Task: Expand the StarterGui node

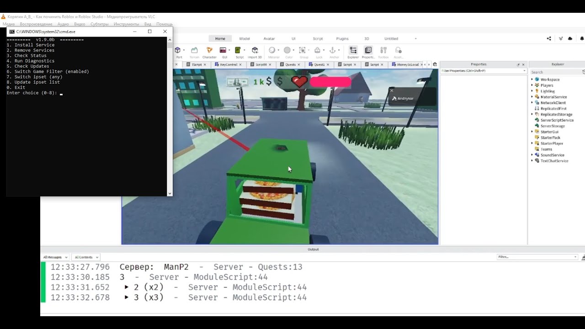Action: click(x=532, y=132)
